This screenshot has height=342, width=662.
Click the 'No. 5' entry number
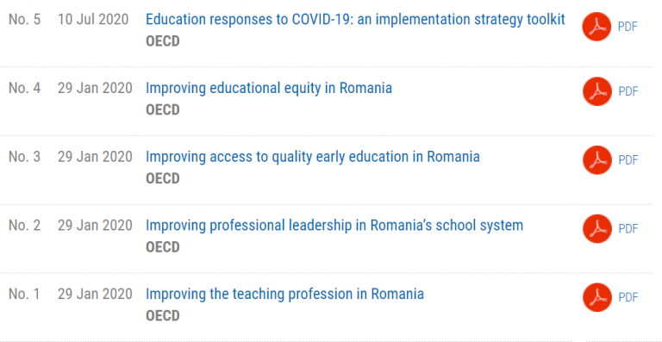pyautogui.click(x=24, y=20)
